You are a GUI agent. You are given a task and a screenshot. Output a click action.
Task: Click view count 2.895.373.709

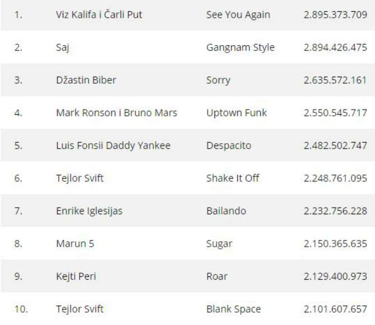pos(335,15)
